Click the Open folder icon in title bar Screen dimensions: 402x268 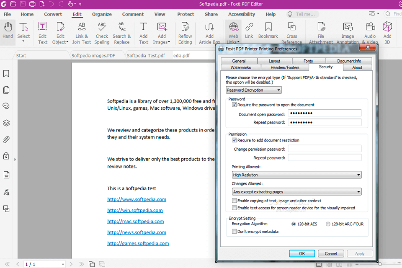click(13, 4)
